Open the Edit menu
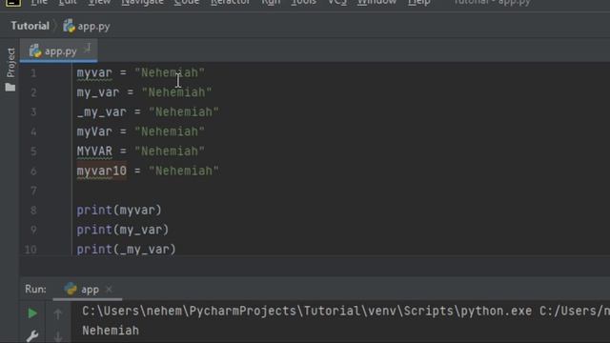 68,2
